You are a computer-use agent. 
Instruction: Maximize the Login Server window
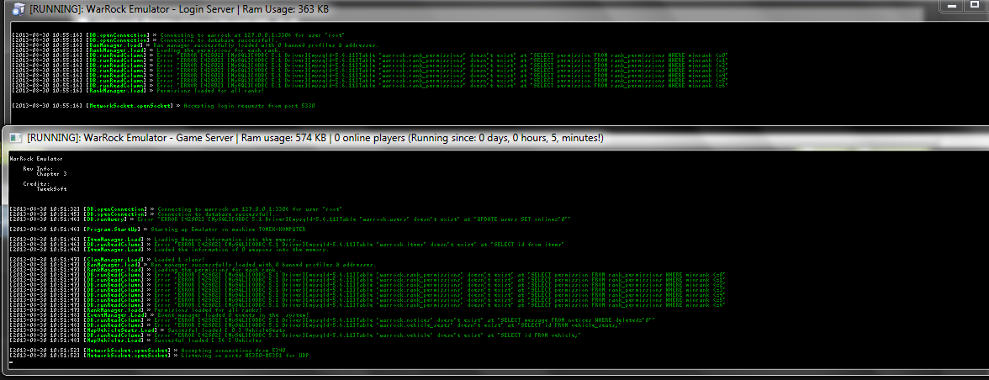(x=974, y=5)
